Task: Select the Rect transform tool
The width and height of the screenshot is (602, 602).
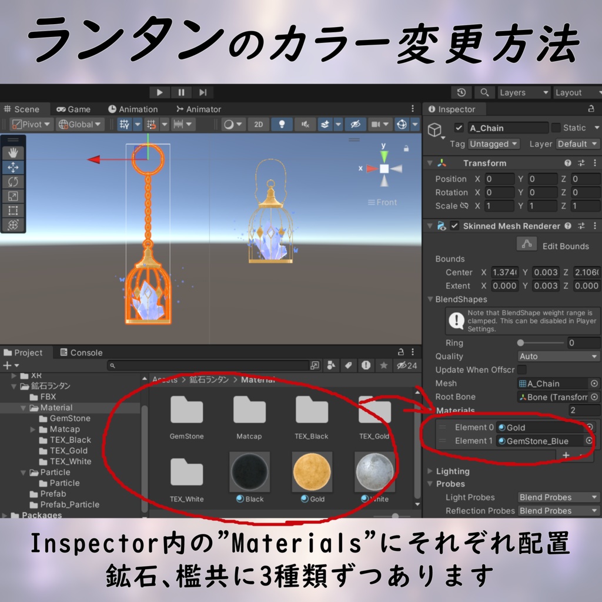Action: click(x=13, y=210)
